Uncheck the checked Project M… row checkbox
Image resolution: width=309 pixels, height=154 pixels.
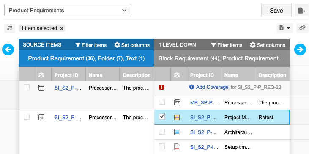(x=162, y=117)
